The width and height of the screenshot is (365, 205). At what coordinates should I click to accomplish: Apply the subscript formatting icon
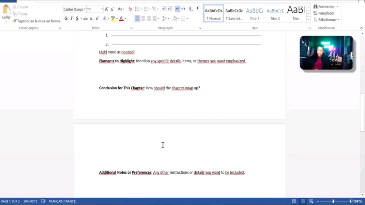pyautogui.click(x=92, y=19)
